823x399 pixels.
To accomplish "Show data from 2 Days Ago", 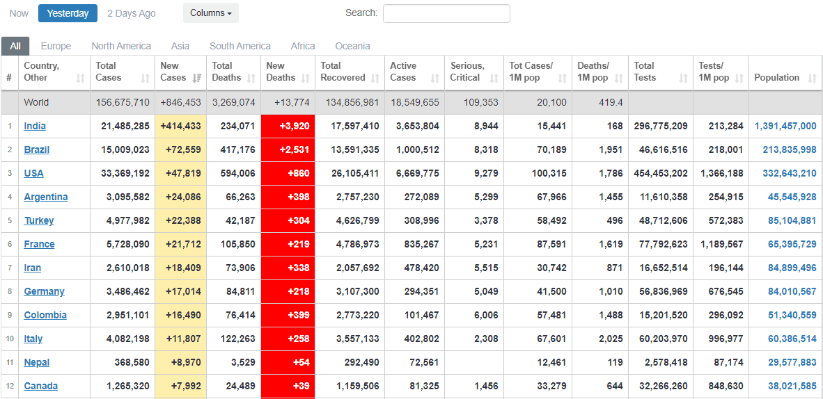I will [x=132, y=13].
